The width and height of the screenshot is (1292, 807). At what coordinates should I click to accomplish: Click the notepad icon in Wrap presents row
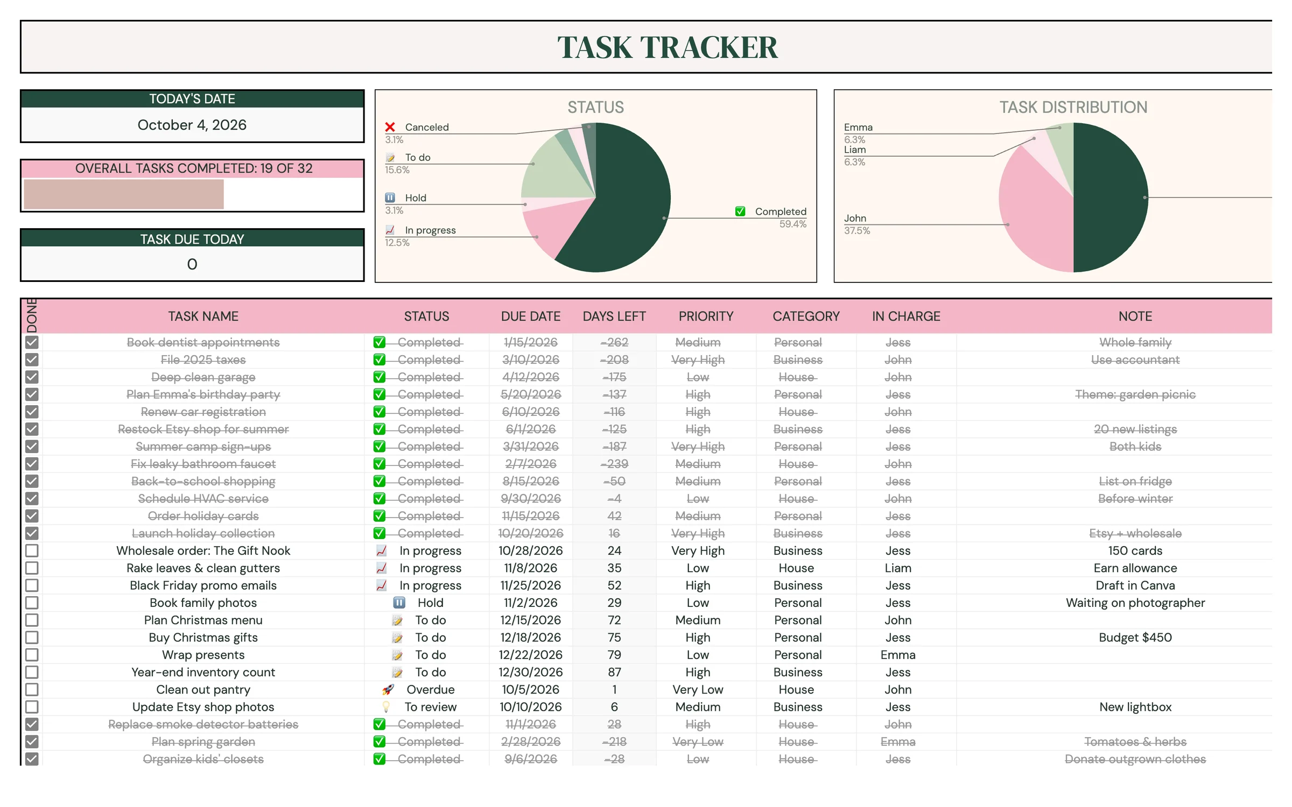point(397,655)
